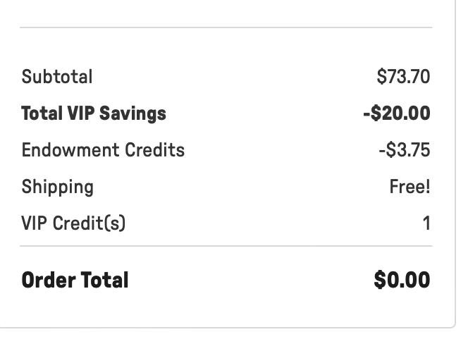
Task: Click the Endowment Credits label
Action: click(103, 150)
